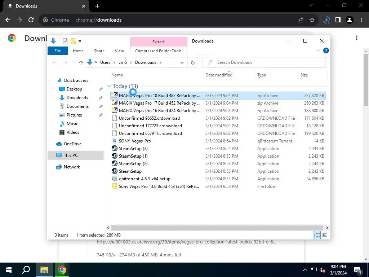This screenshot has height=277, width=369.
Task: Select the SONY_Vegas_Pro torrent file icon
Action: (x=115, y=141)
